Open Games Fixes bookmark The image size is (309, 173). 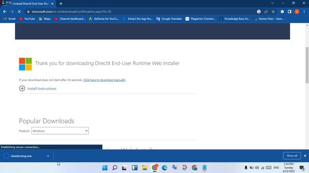269,19
